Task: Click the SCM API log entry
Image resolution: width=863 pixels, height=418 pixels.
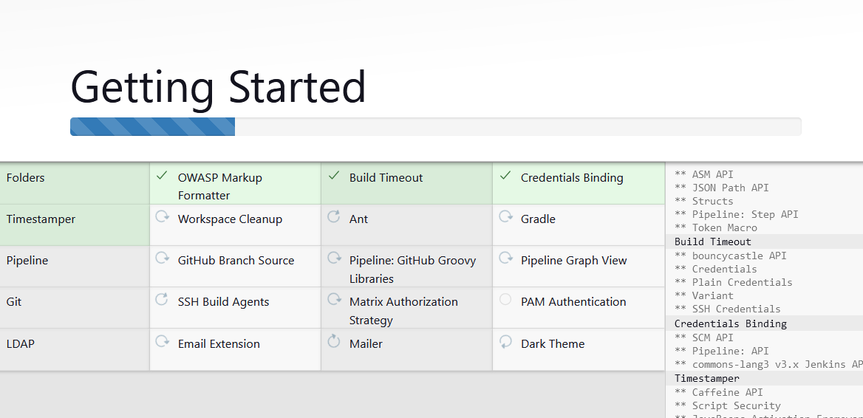Action: pos(704,338)
